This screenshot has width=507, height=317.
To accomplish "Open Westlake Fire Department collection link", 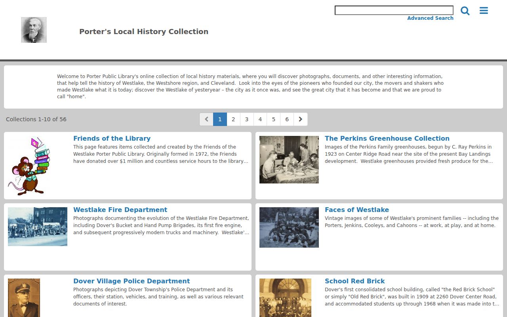I will pyautogui.click(x=120, y=210).
